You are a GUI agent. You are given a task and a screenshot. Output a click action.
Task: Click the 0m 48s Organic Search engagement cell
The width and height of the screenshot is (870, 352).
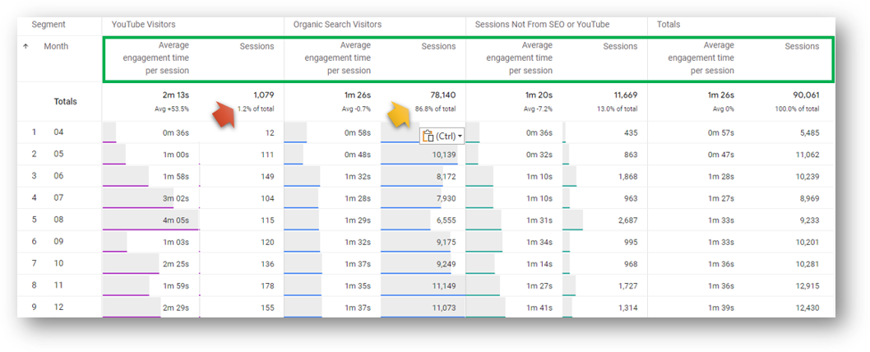358,155
